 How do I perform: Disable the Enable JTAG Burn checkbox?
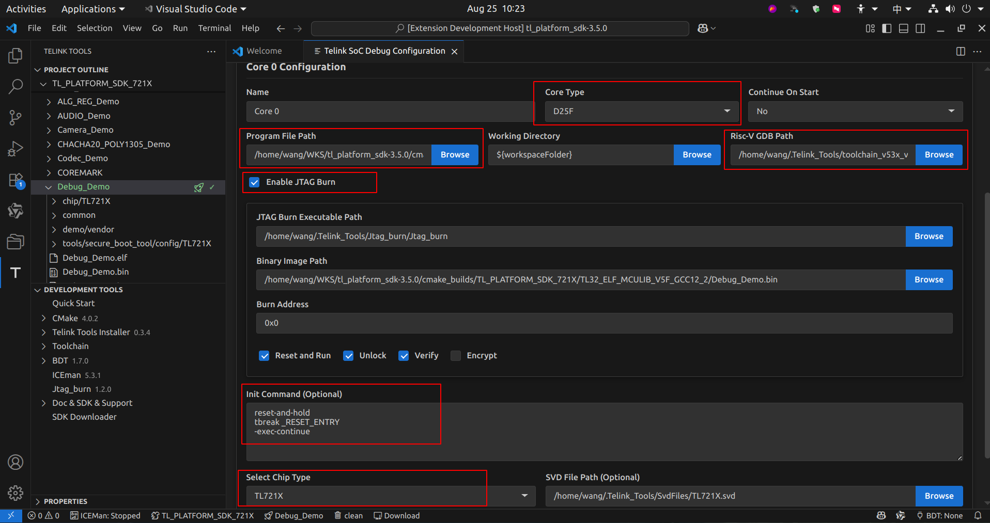254,182
